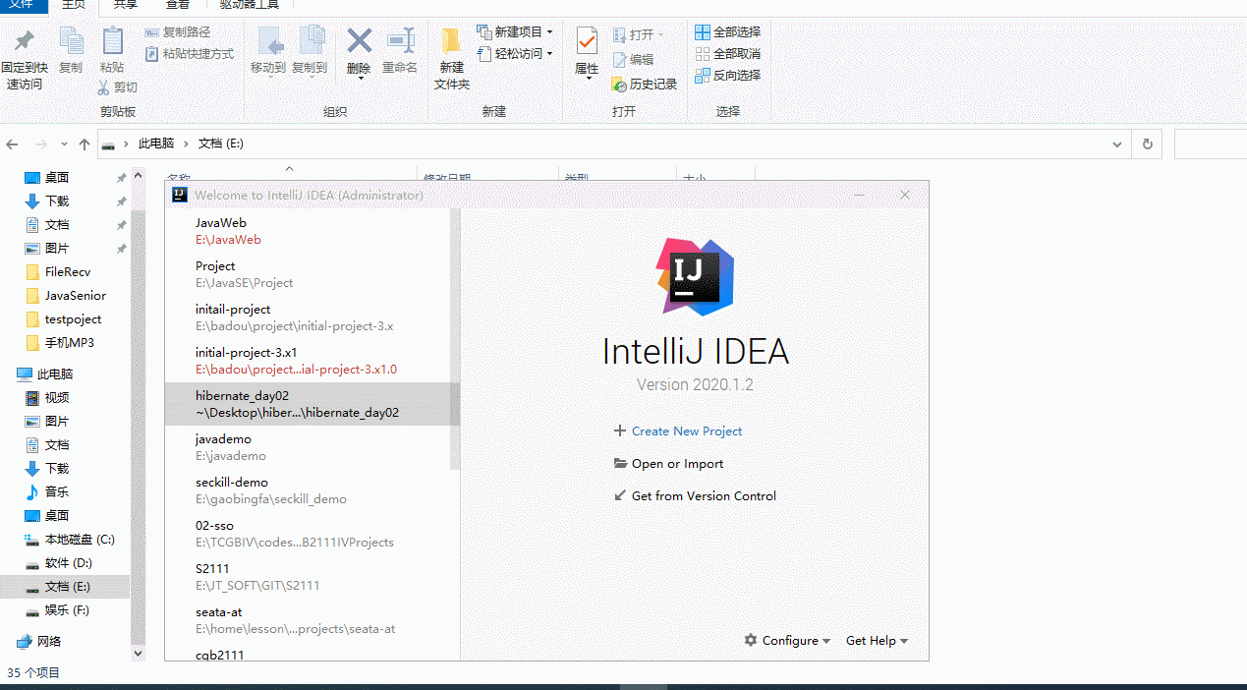Select pinned 下载 in Quick Access
1247x690 pixels.
pyautogui.click(x=57, y=201)
